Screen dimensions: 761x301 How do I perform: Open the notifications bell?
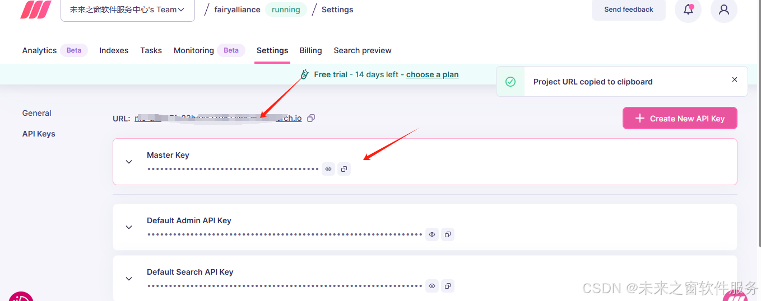coord(688,10)
